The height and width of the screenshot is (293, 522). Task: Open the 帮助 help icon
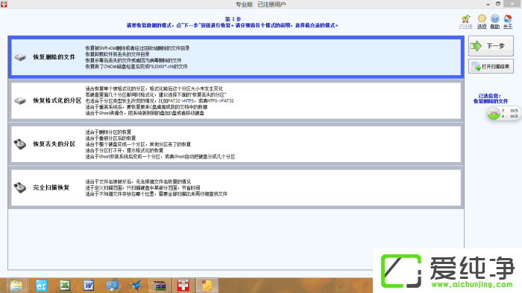(x=494, y=22)
